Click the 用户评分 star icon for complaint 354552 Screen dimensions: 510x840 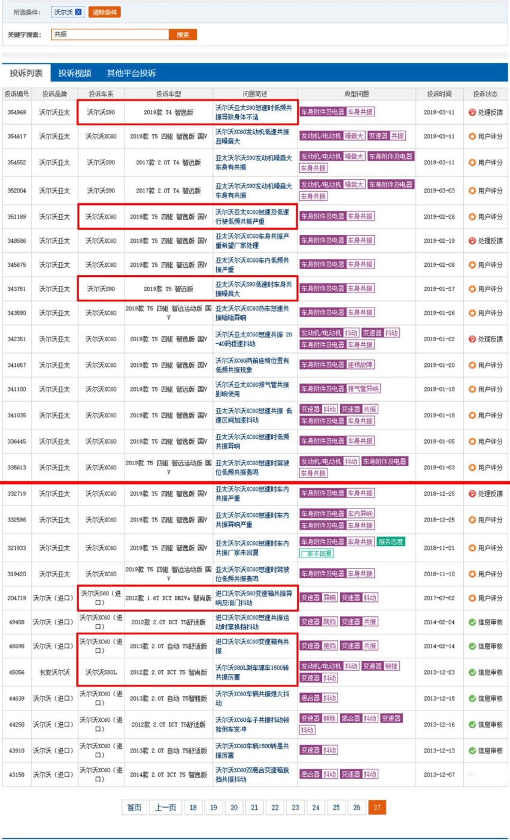pyautogui.click(x=472, y=162)
